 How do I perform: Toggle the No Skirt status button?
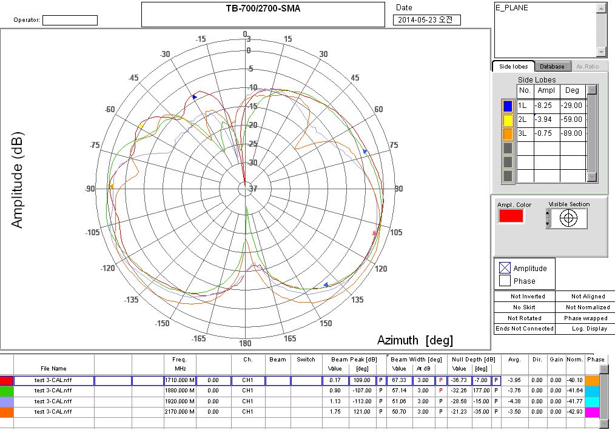[x=525, y=307]
